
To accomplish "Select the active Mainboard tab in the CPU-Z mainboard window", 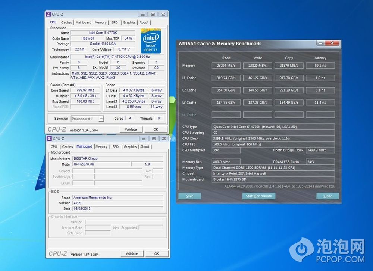I will coord(84,146).
